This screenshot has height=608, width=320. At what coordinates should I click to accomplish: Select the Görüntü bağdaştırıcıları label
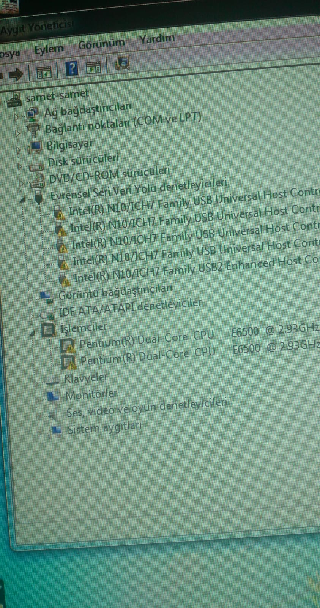(115, 292)
